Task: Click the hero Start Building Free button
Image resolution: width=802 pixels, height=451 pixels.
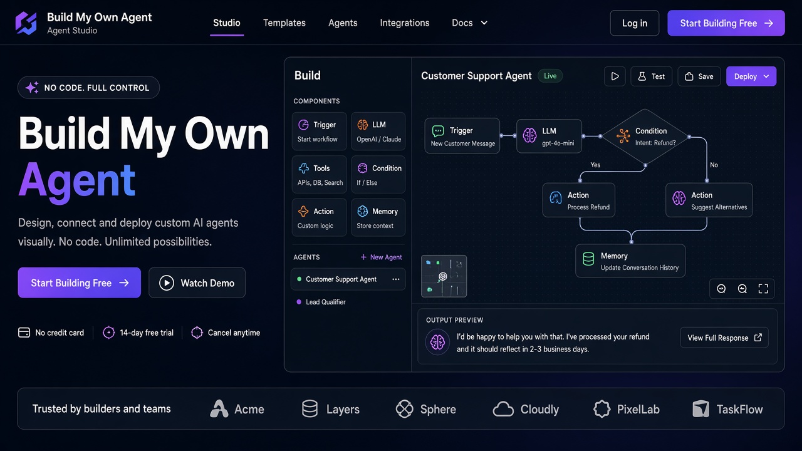Action: pyautogui.click(x=80, y=283)
